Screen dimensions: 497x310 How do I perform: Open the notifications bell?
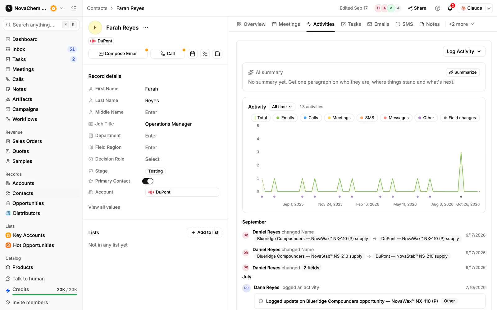[450, 8]
